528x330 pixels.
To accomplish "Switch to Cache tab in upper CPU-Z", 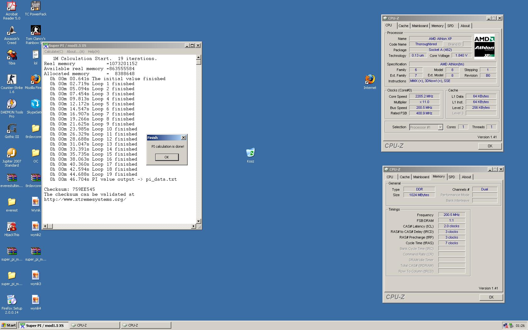I will tap(404, 26).
